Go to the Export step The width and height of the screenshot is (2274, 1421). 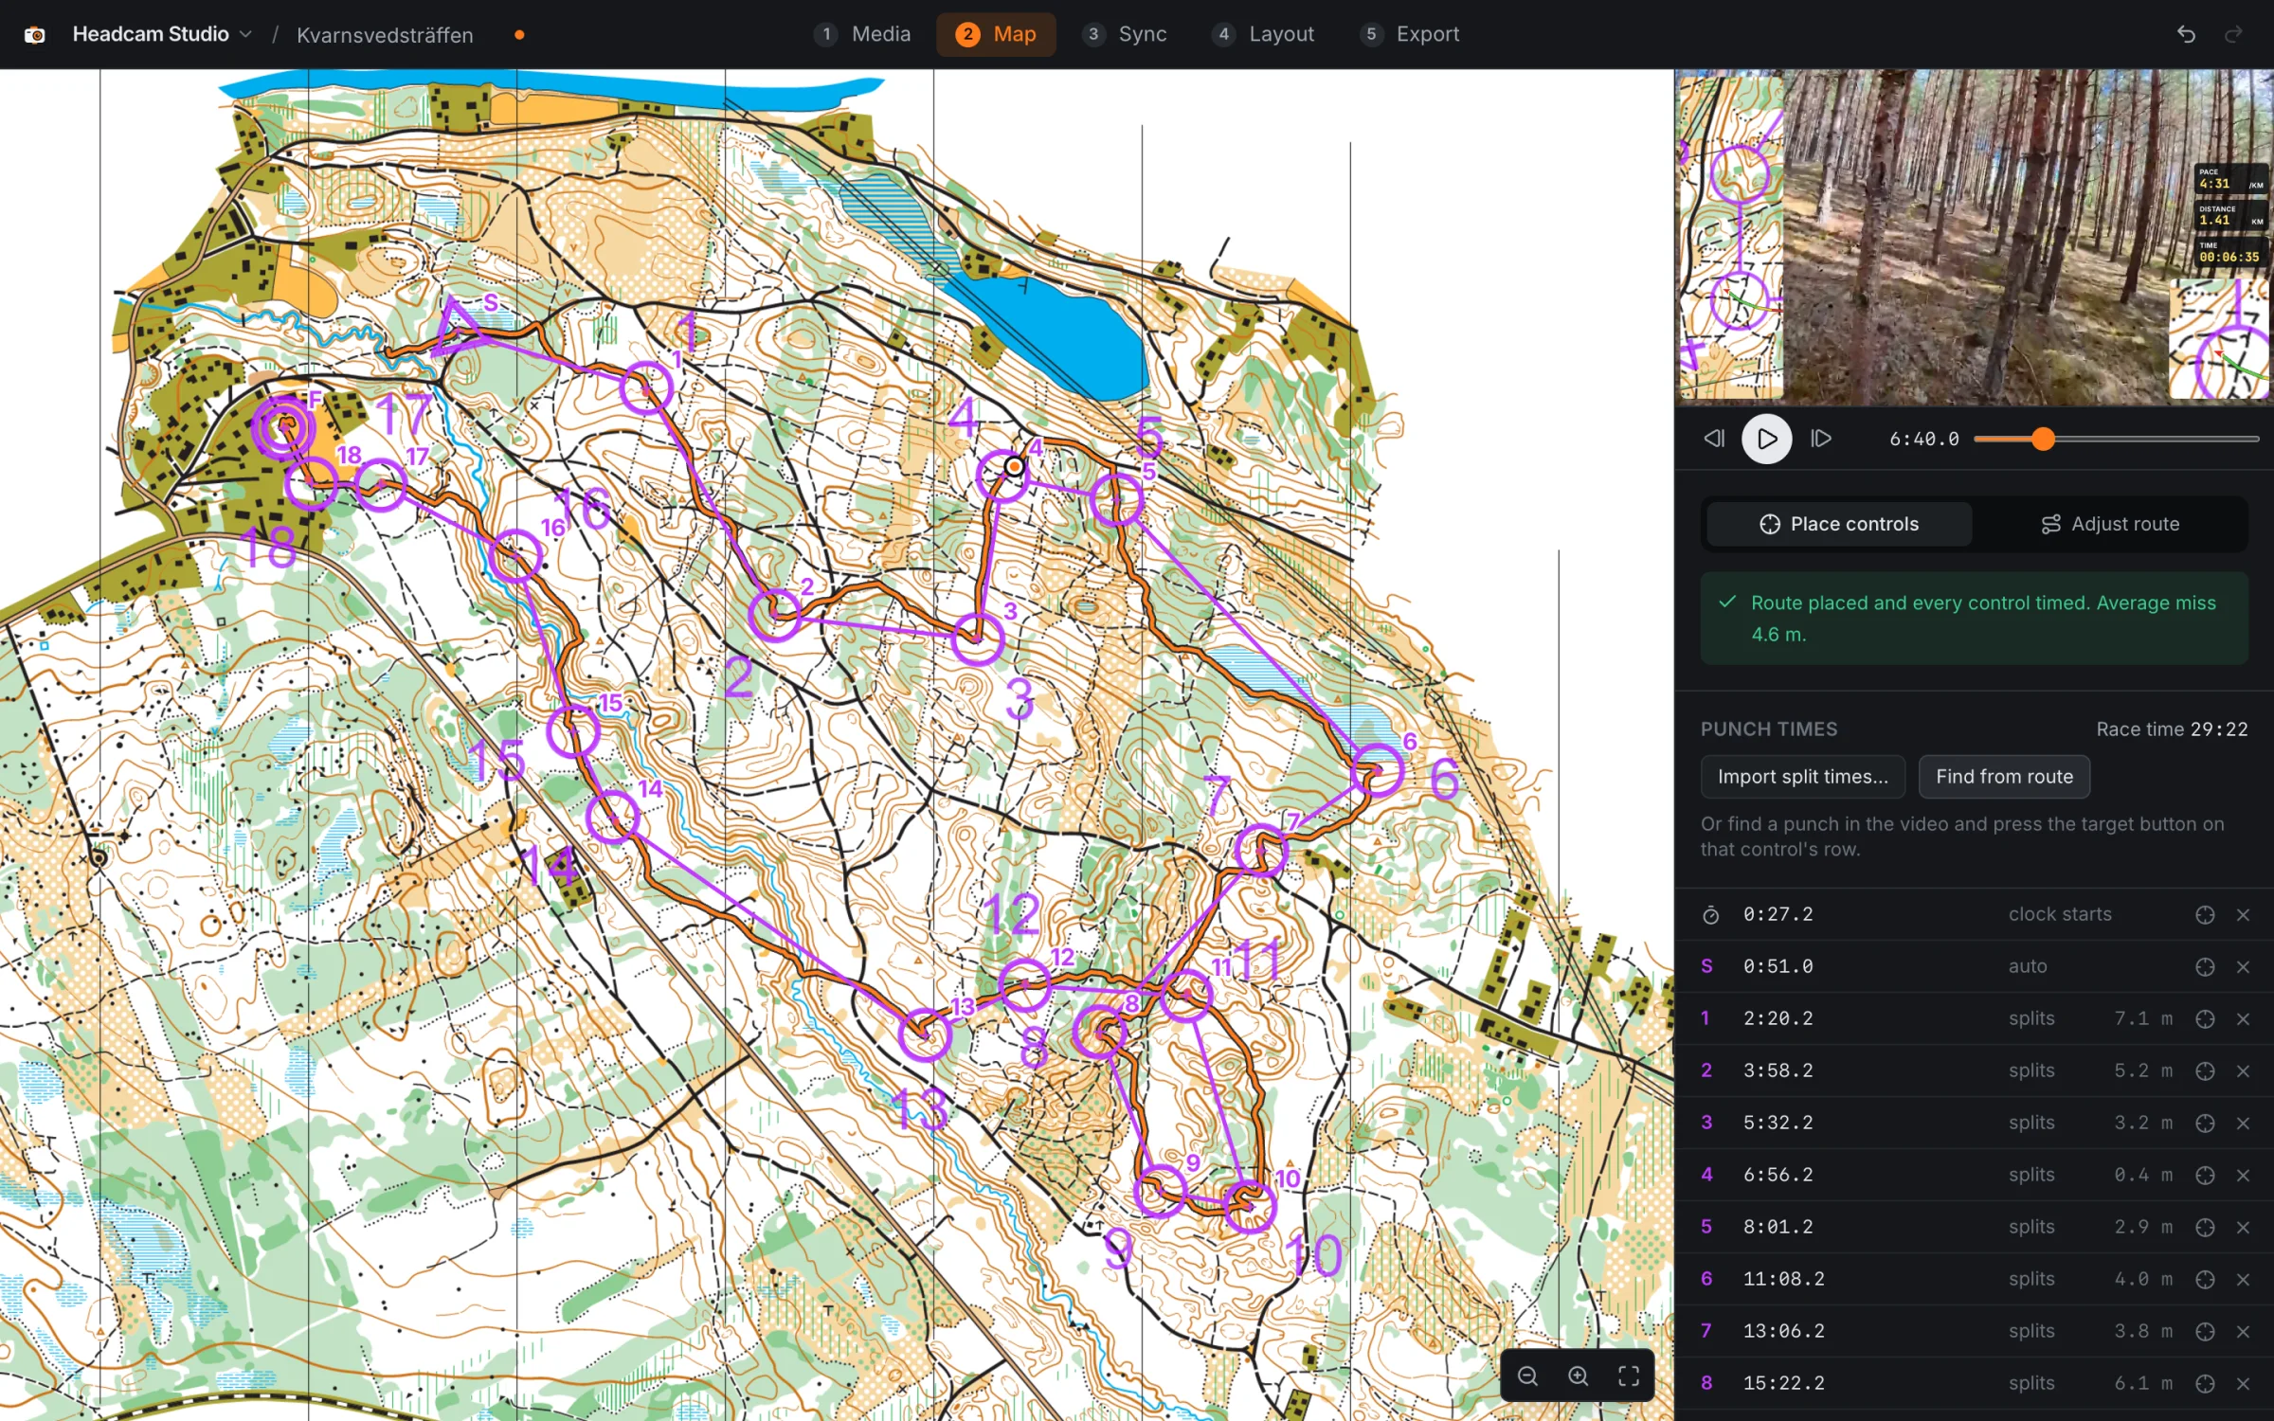(1410, 34)
